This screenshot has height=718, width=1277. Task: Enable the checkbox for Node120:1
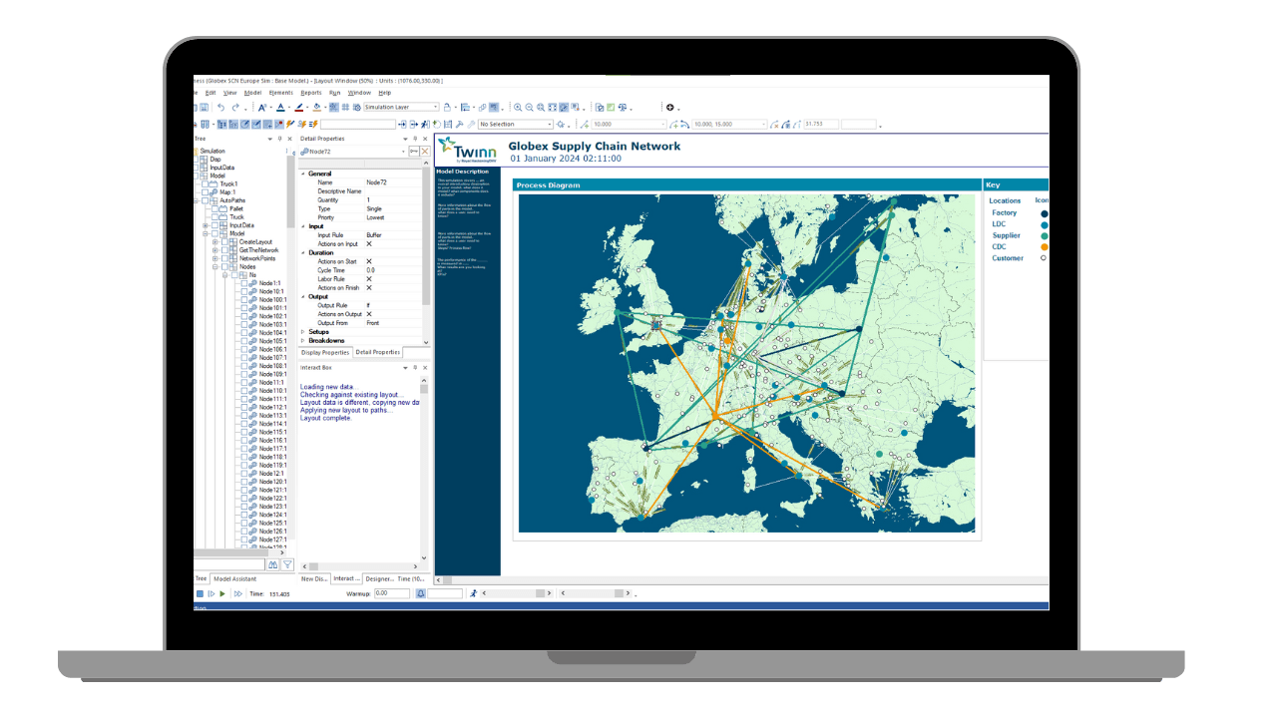pyautogui.click(x=243, y=483)
